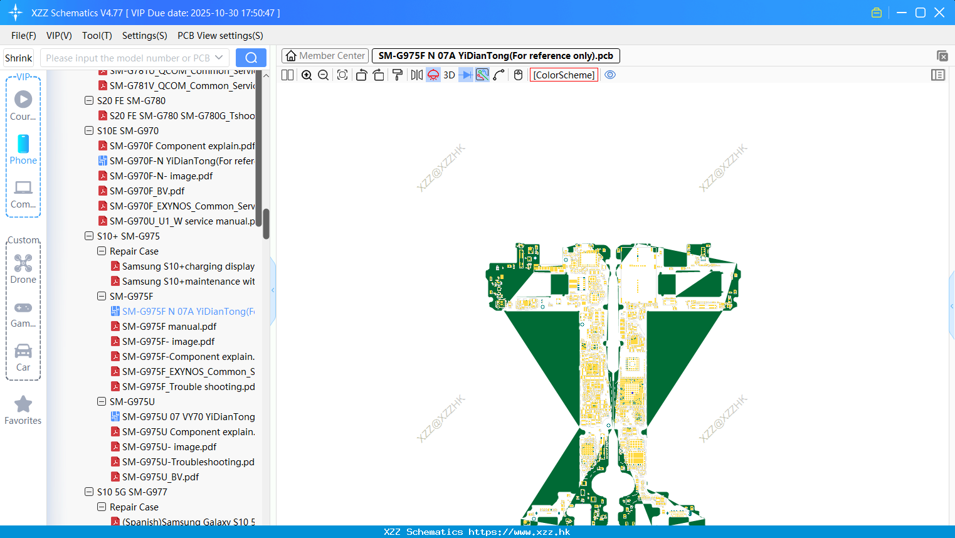The image size is (955, 538).
Task: Click the board icon beside SM-G975F N 07A
Action: [115, 311]
